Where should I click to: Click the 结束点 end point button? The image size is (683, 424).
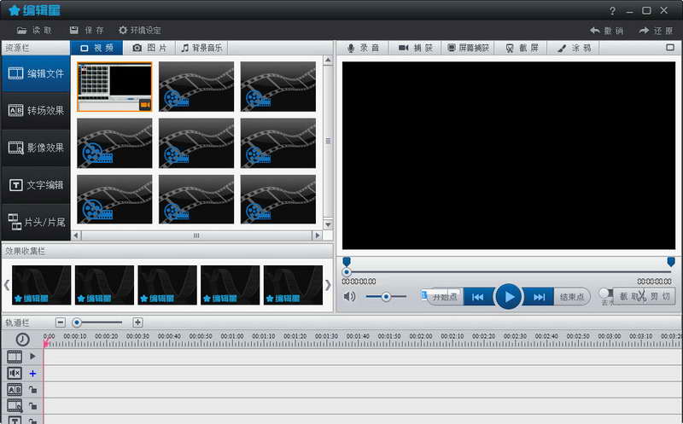pos(571,297)
